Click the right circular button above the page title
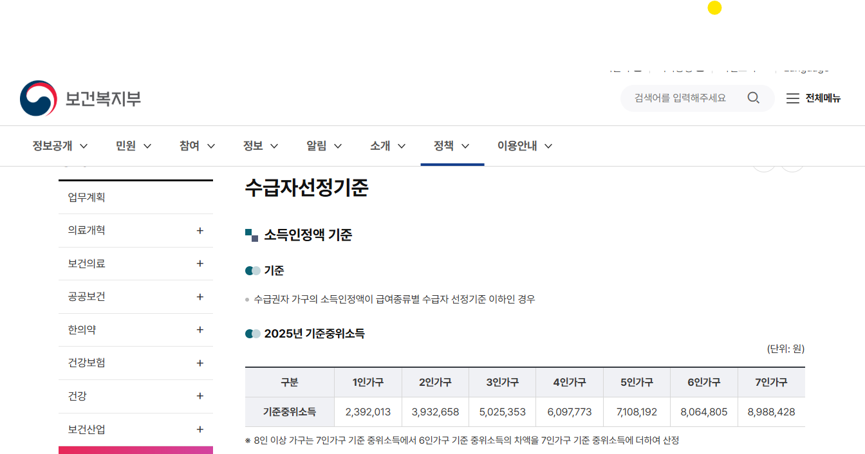This screenshot has width=865, height=454. click(x=792, y=162)
